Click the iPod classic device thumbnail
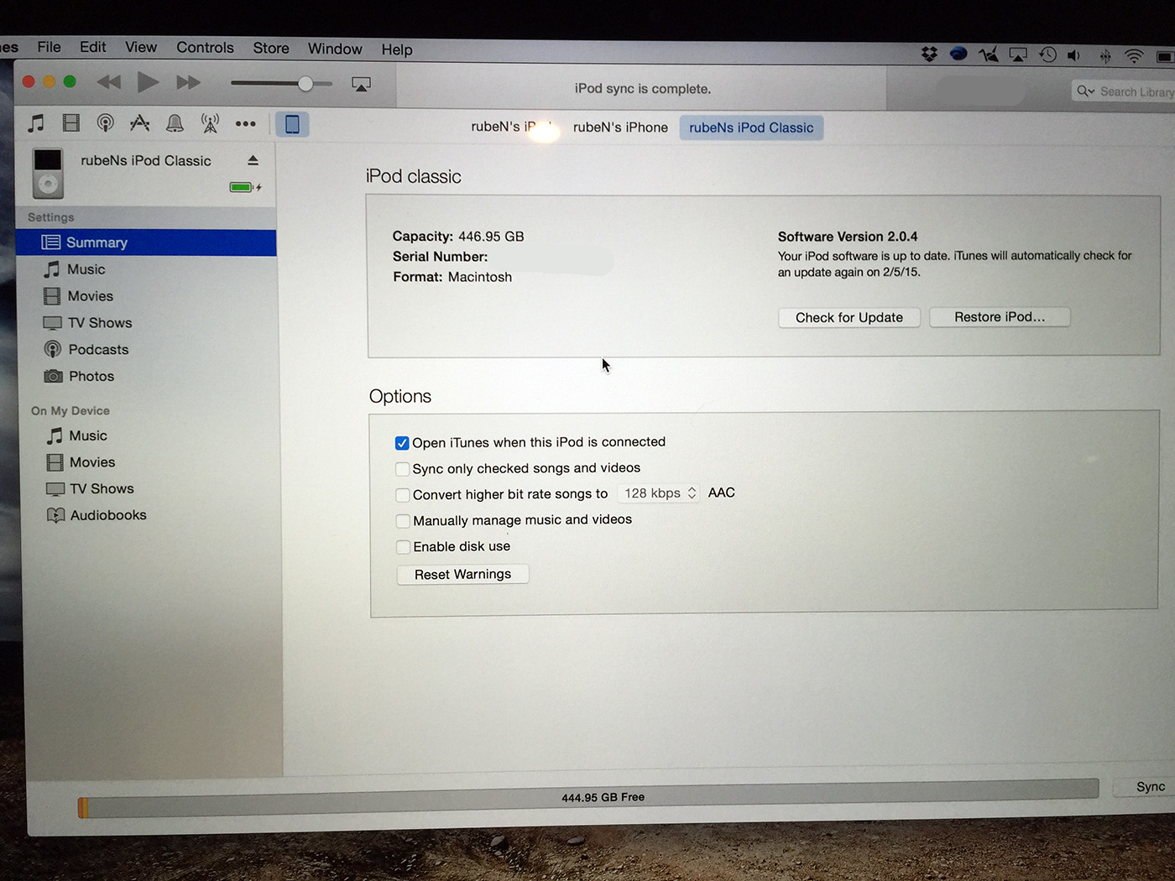1175x881 pixels. click(48, 172)
